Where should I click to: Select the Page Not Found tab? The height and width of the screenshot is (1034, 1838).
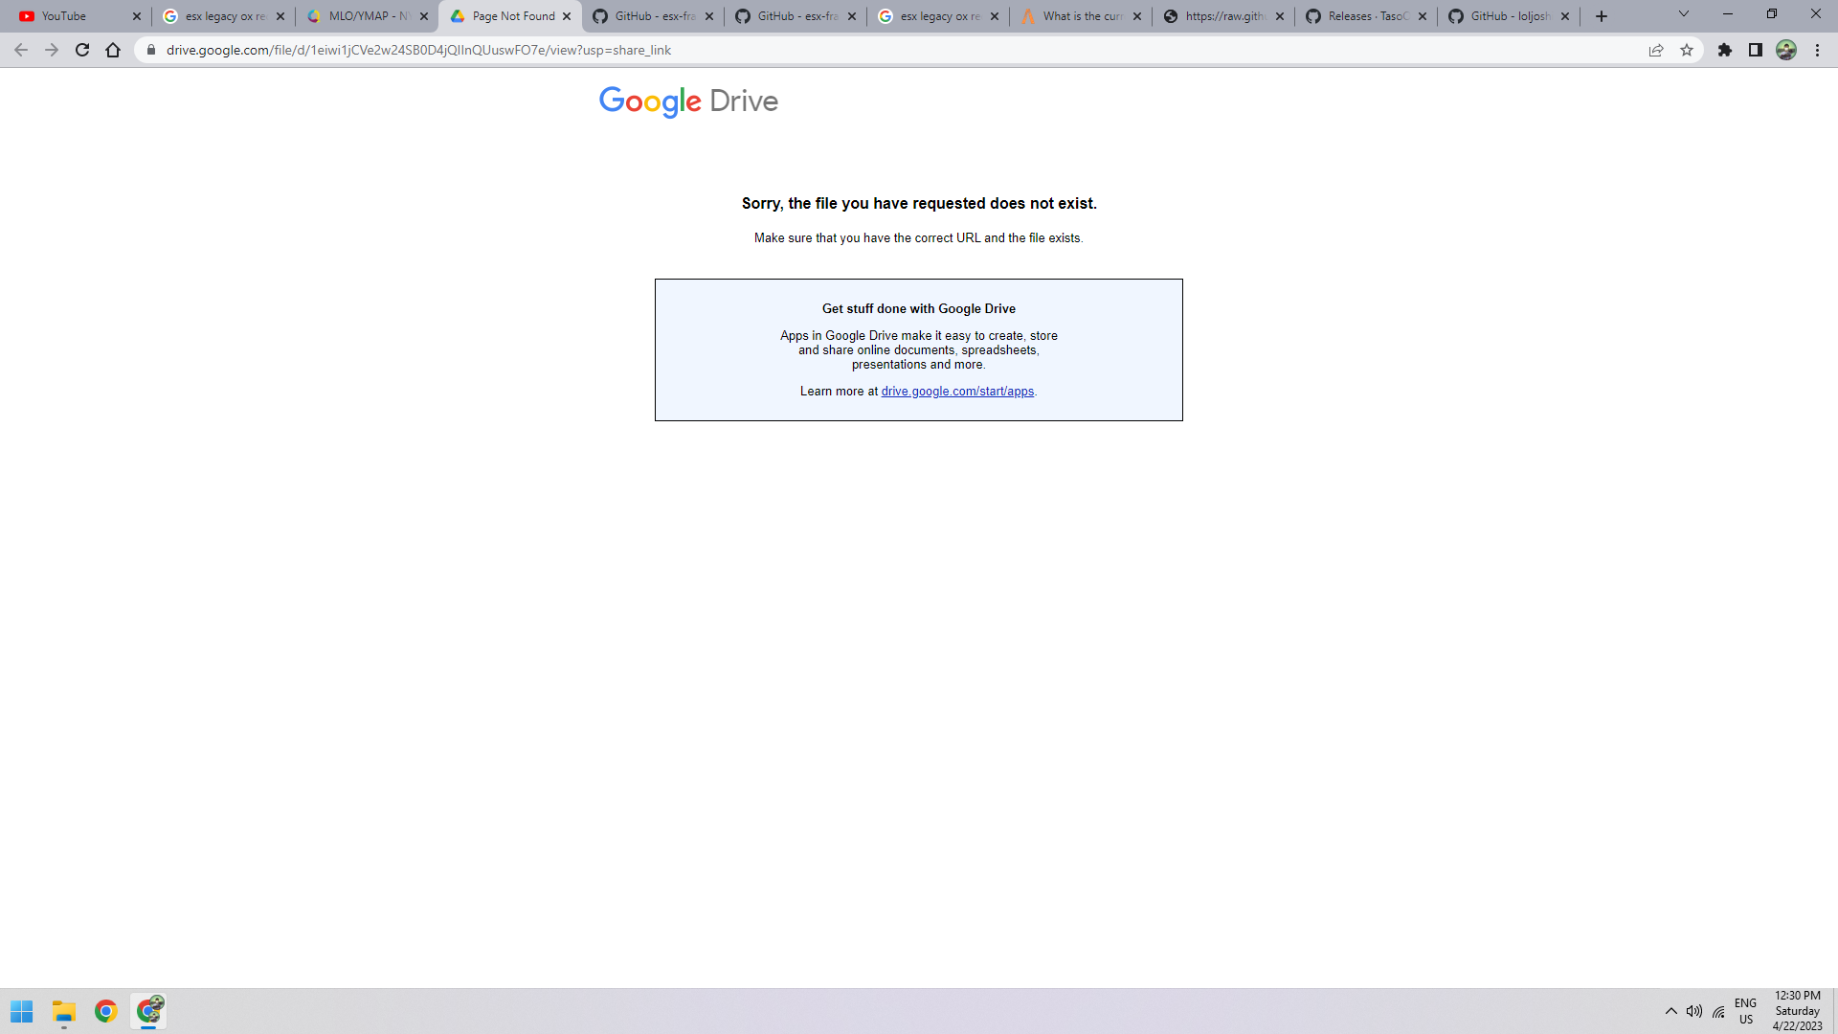511,16
